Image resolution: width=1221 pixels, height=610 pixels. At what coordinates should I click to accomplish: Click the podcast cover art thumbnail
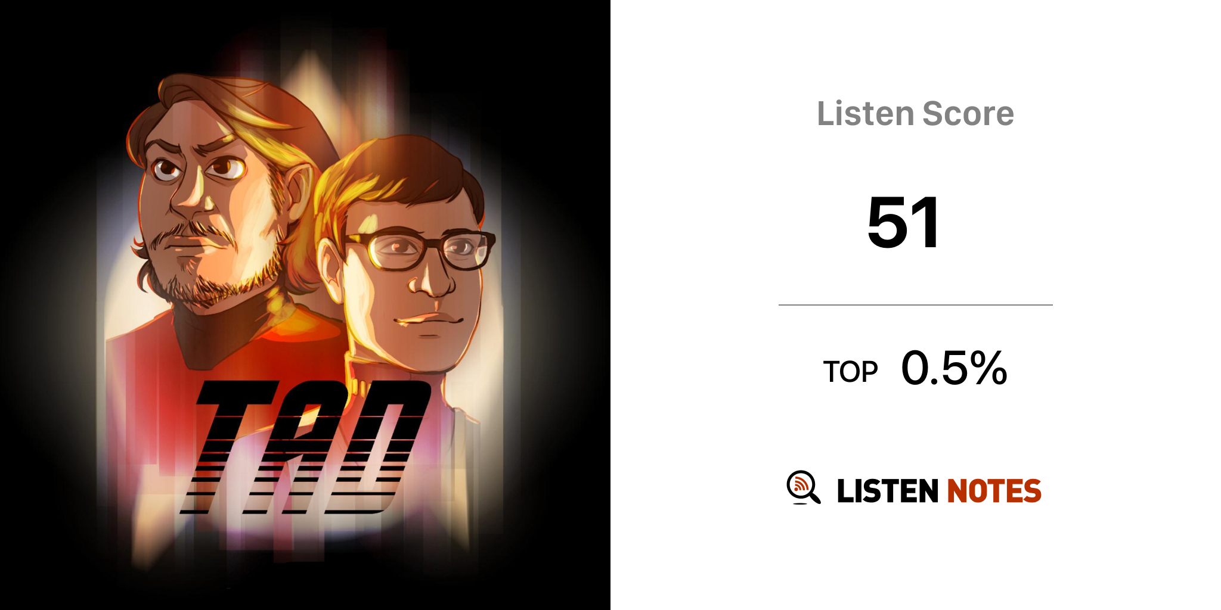click(305, 305)
